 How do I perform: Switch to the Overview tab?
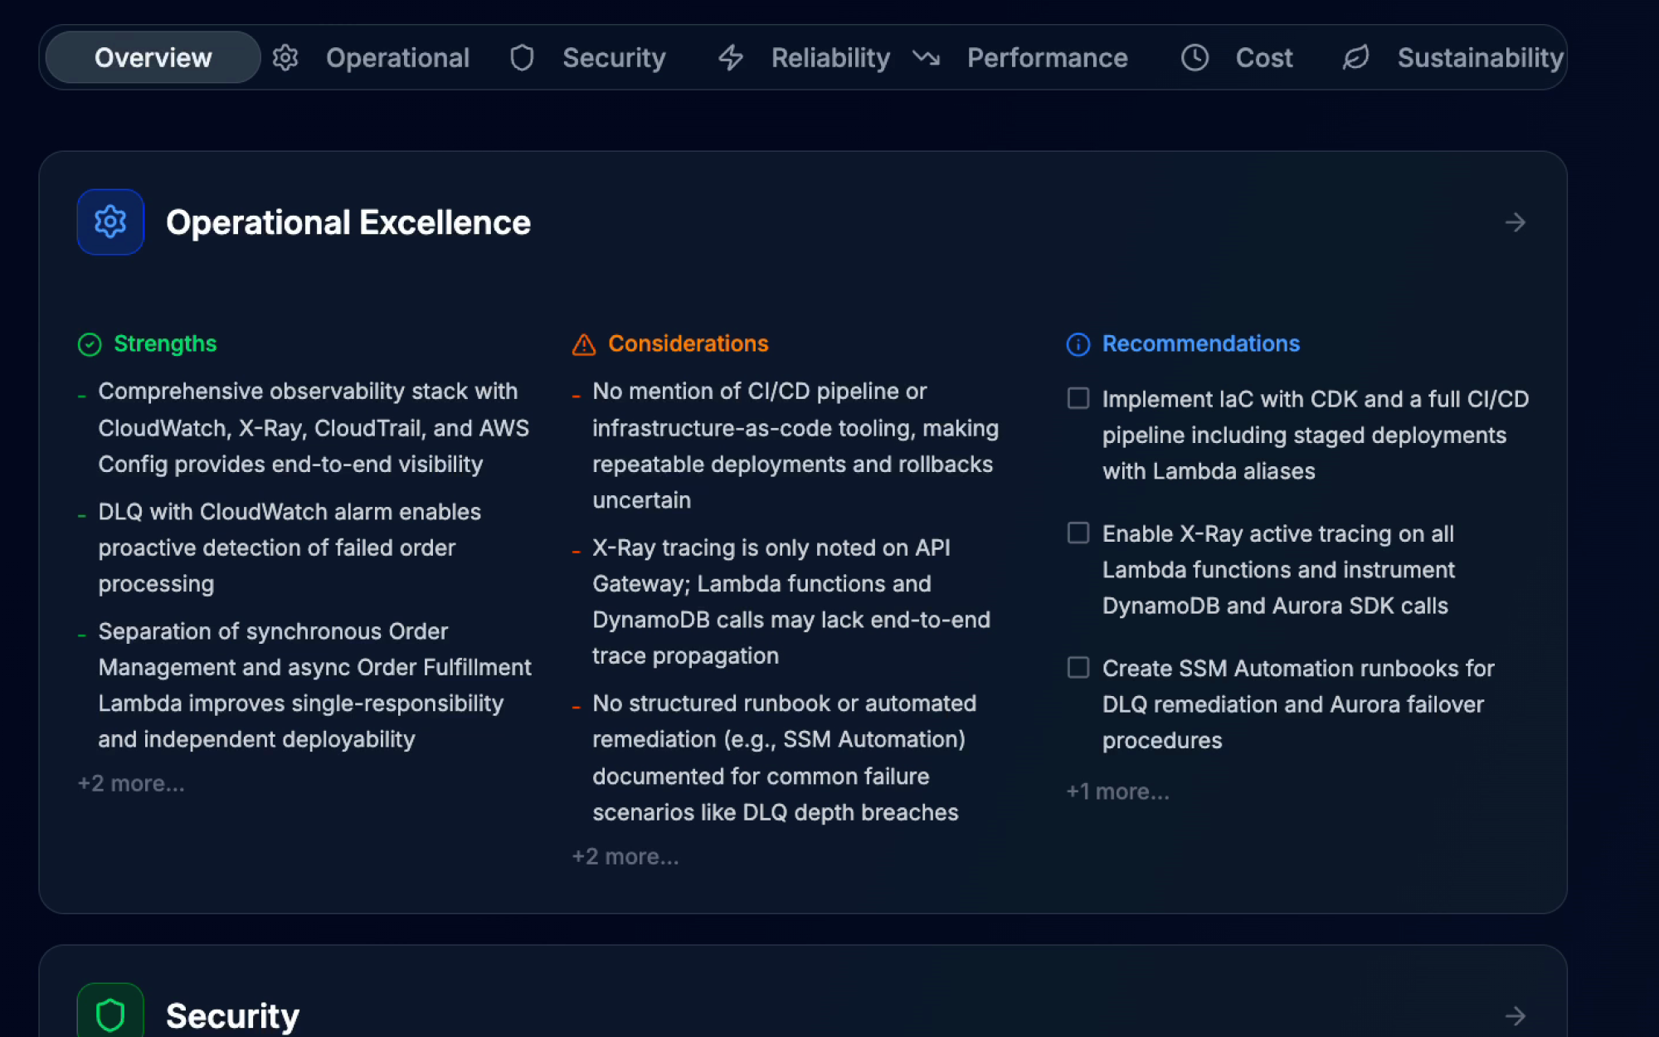click(153, 57)
